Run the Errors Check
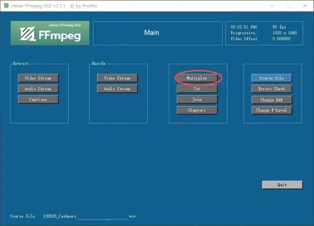 272,89
